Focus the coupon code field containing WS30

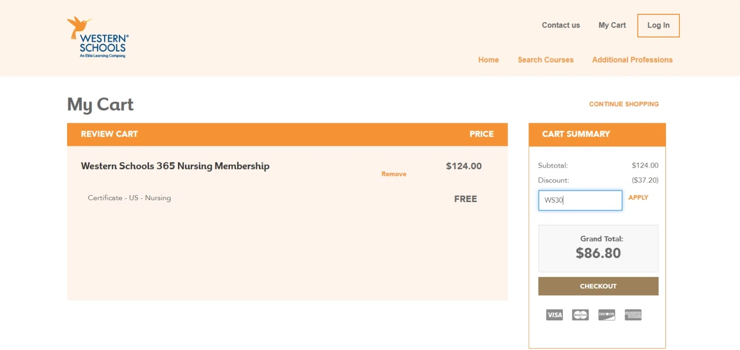click(580, 200)
